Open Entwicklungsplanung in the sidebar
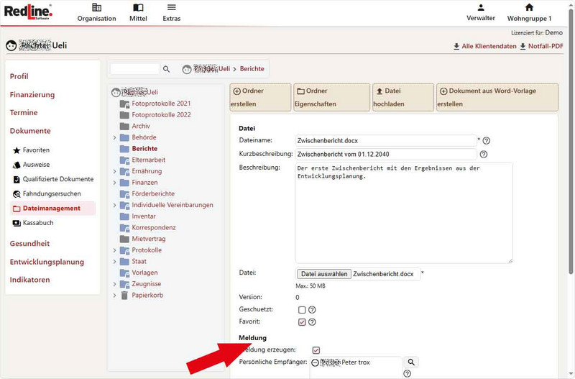This screenshot has height=379, width=575. [x=47, y=262]
